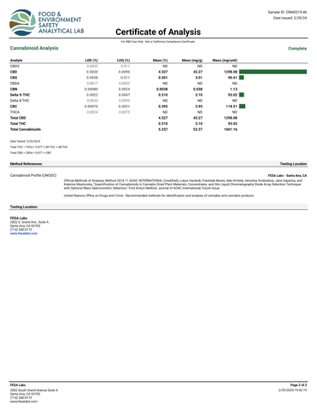The width and height of the screenshot is (317, 410).
Task: Select the 'Delta 8-THC' row label
Action: pyautogui.click(x=20, y=101)
